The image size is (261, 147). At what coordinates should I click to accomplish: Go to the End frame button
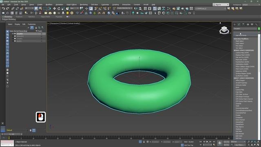[x=214, y=142]
